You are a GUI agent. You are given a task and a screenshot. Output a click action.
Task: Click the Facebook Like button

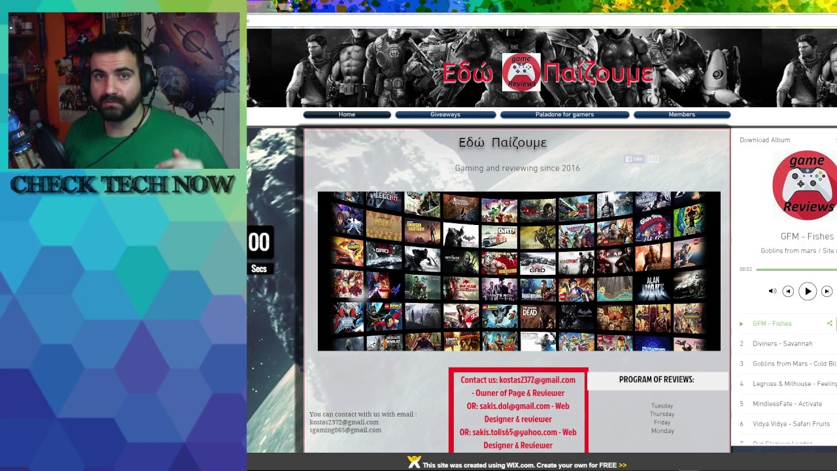click(x=634, y=159)
